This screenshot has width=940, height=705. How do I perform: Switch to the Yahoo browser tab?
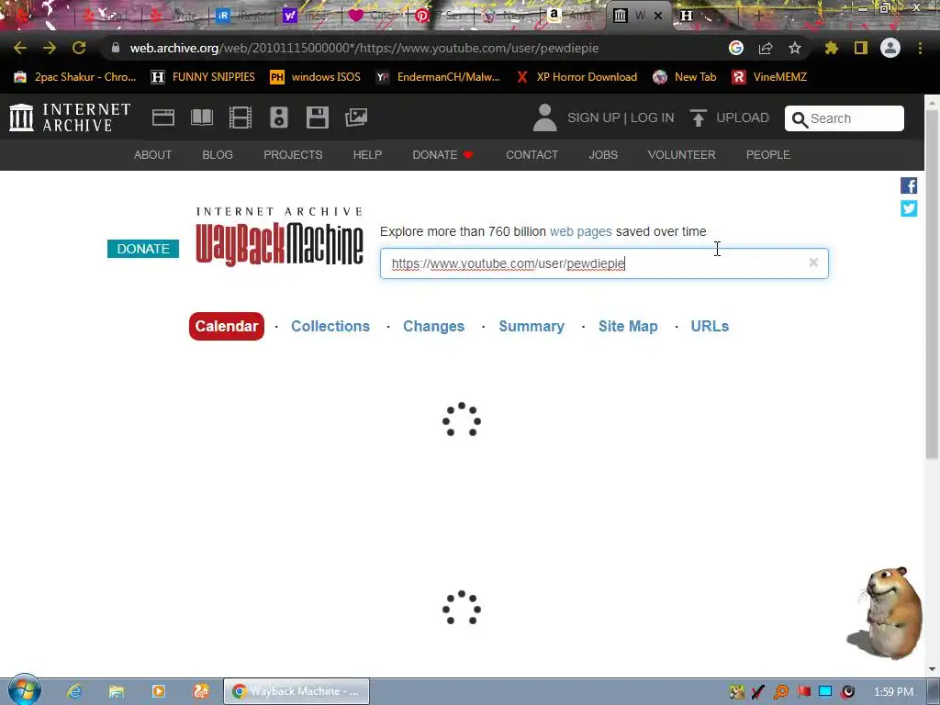[308, 16]
